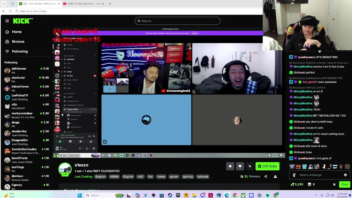Mute the s1eezo tab audio icon

click(x=25, y=4)
